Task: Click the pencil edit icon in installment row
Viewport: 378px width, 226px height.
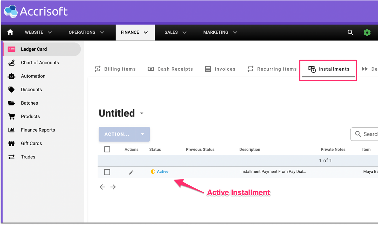Action: (x=131, y=172)
